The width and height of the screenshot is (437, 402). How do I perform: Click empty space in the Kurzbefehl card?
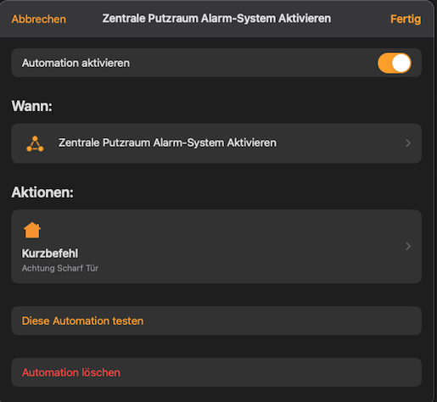point(227,246)
